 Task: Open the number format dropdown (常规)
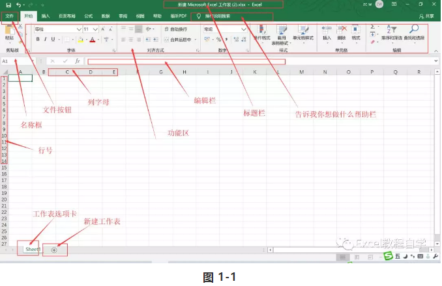[244, 29]
